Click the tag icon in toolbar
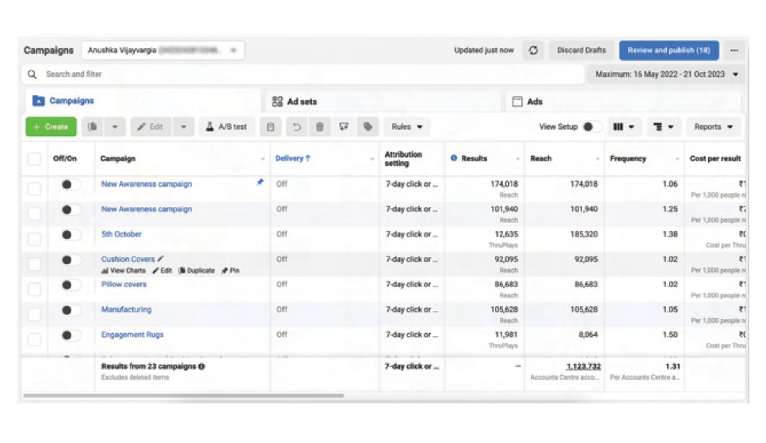 tap(368, 127)
